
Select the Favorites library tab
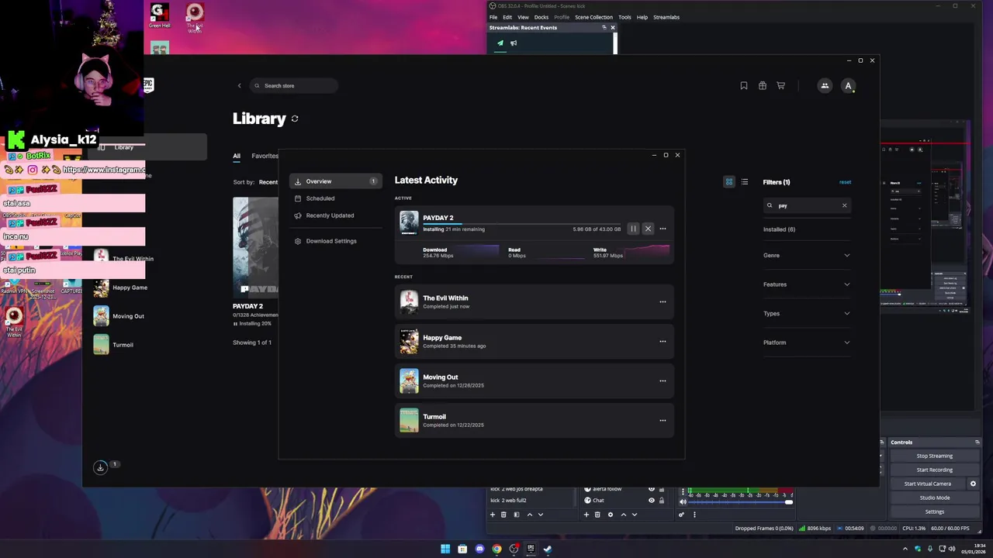click(x=265, y=156)
